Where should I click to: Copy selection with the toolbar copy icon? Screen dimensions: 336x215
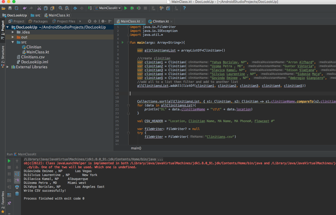pos(46,8)
